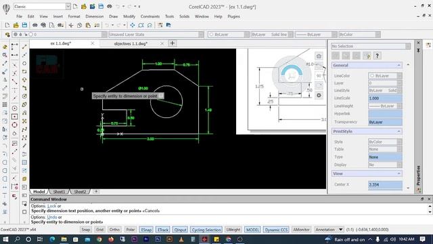Toggle QInput in the status bar
The width and height of the screenshot is (433, 244).
pos(181,230)
